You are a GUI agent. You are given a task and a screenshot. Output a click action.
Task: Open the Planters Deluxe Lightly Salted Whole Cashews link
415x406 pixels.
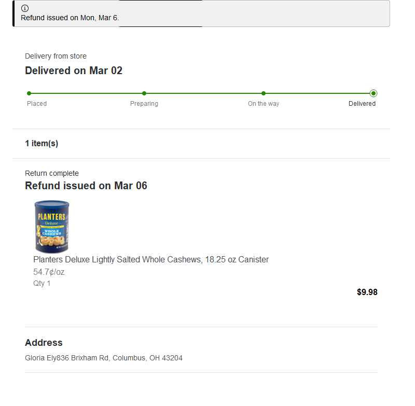151,259
